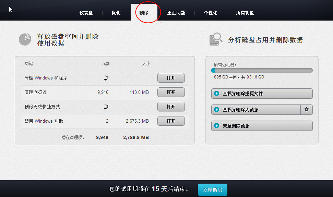The height and width of the screenshot is (197, 333).
Task: Click 打开 for 禁用 Windows 功能
Action: coord(171,121)
